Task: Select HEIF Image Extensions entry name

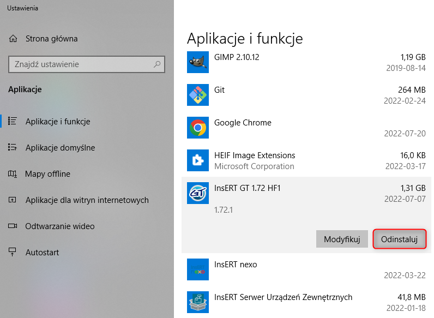Action: (255, 155)
